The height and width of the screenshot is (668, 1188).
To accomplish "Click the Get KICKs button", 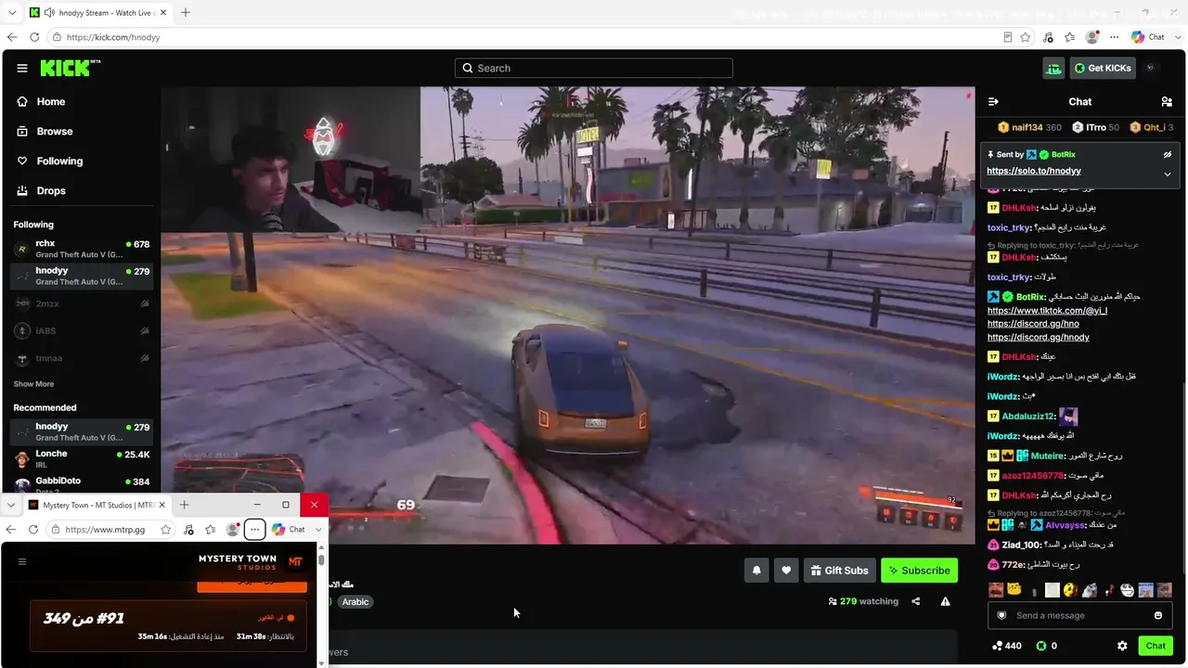I will coord(1103,68).
